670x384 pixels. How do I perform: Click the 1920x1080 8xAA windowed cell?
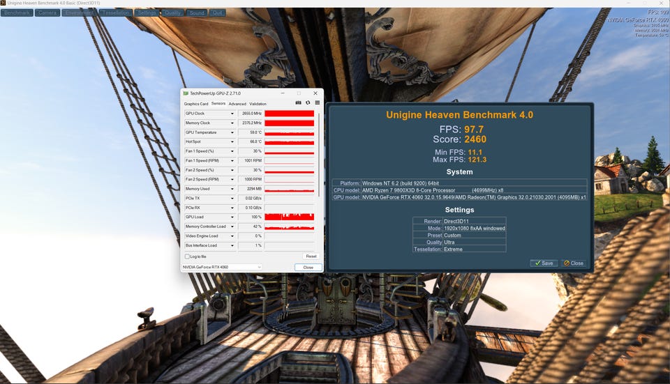pyautogui.click(x=474, y=229)
